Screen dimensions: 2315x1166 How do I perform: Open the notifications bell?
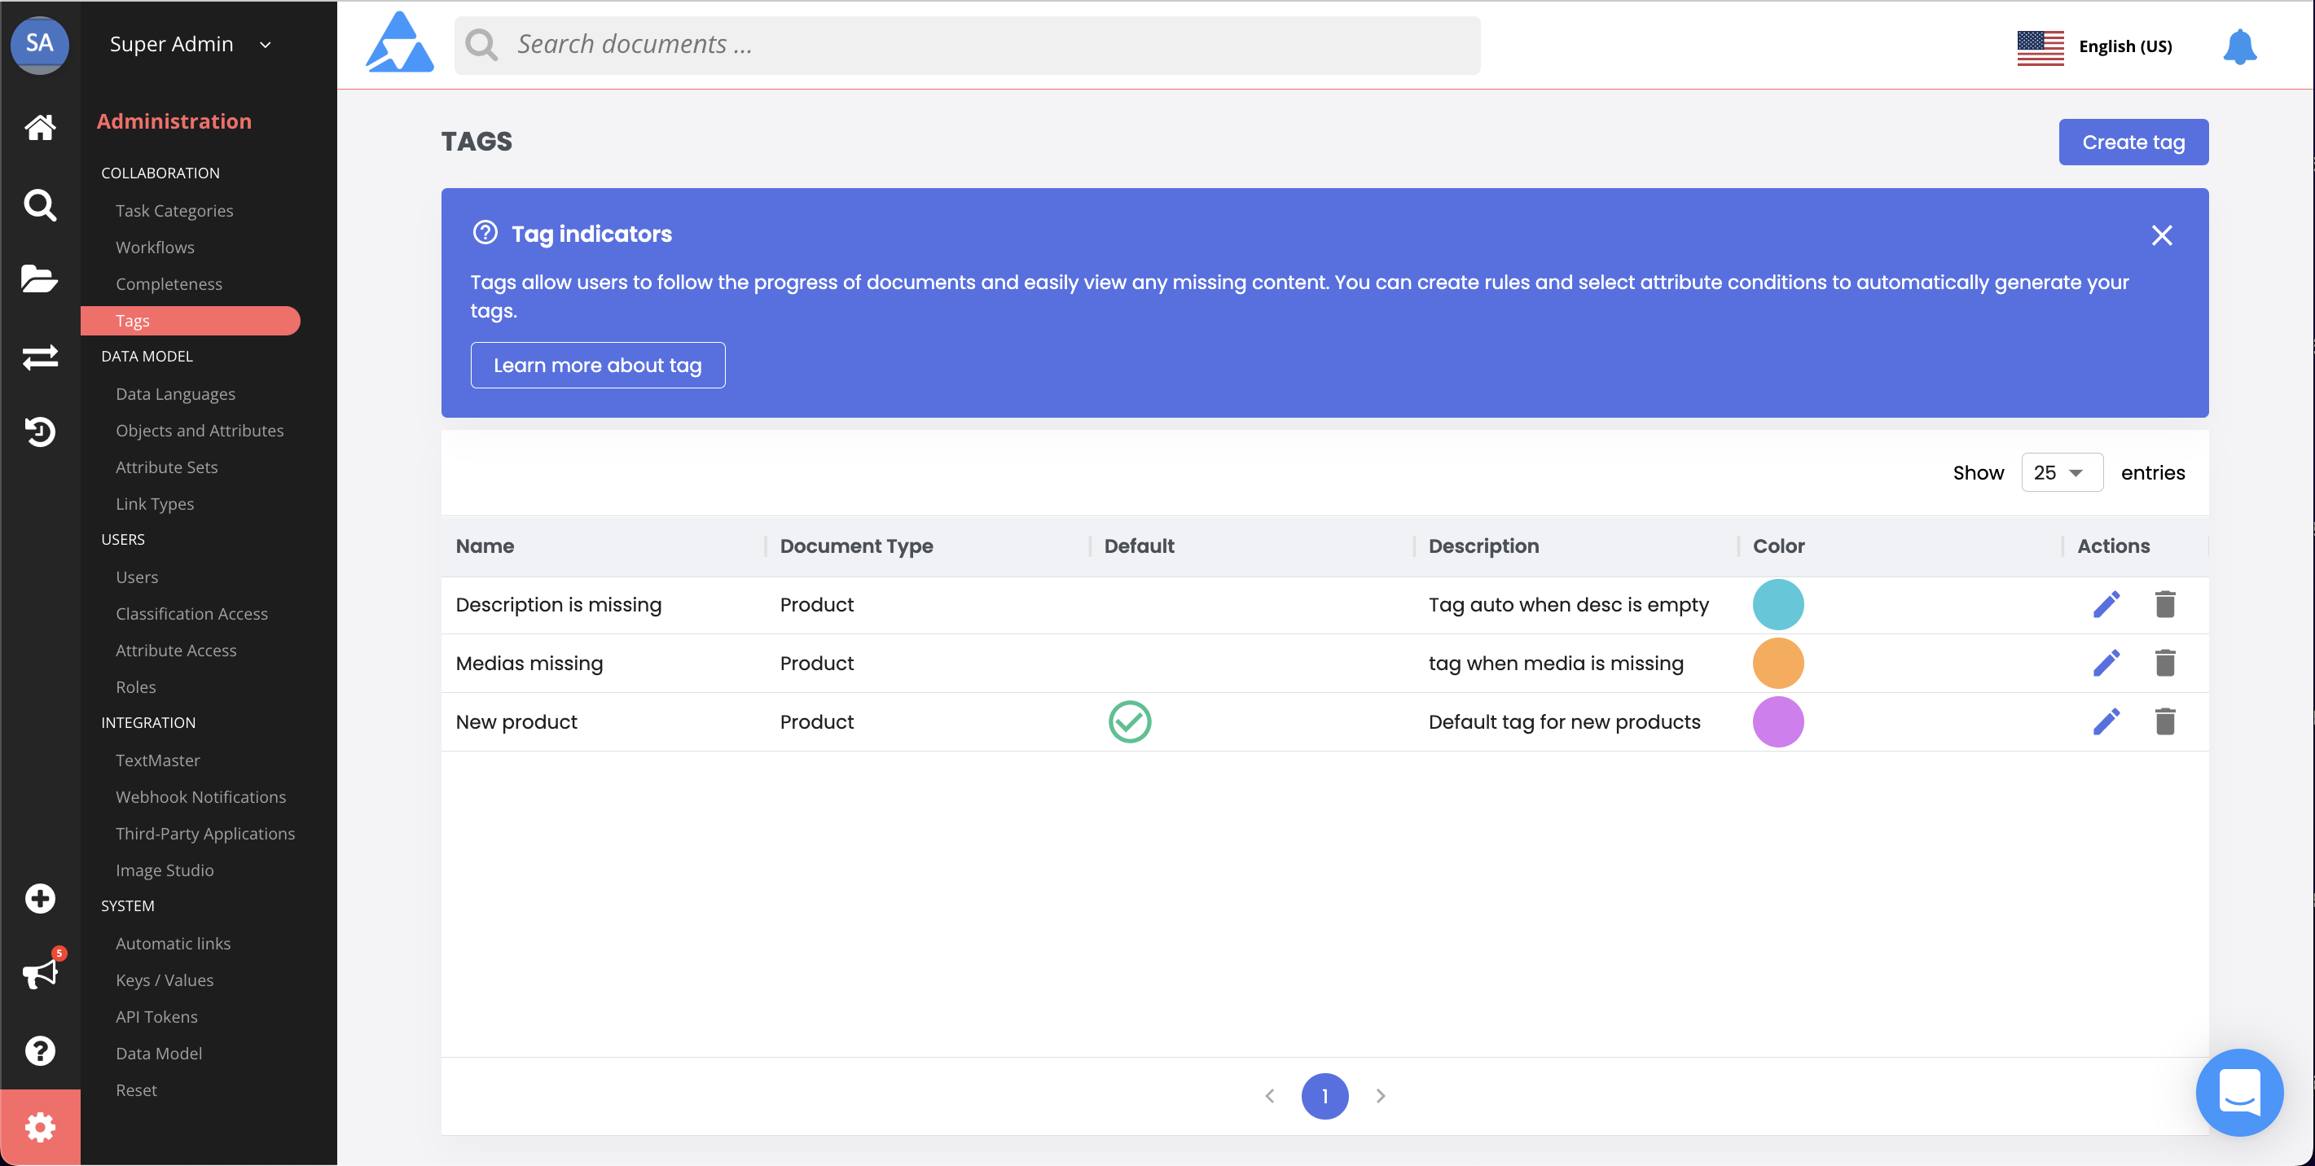tap(2239, 46)
